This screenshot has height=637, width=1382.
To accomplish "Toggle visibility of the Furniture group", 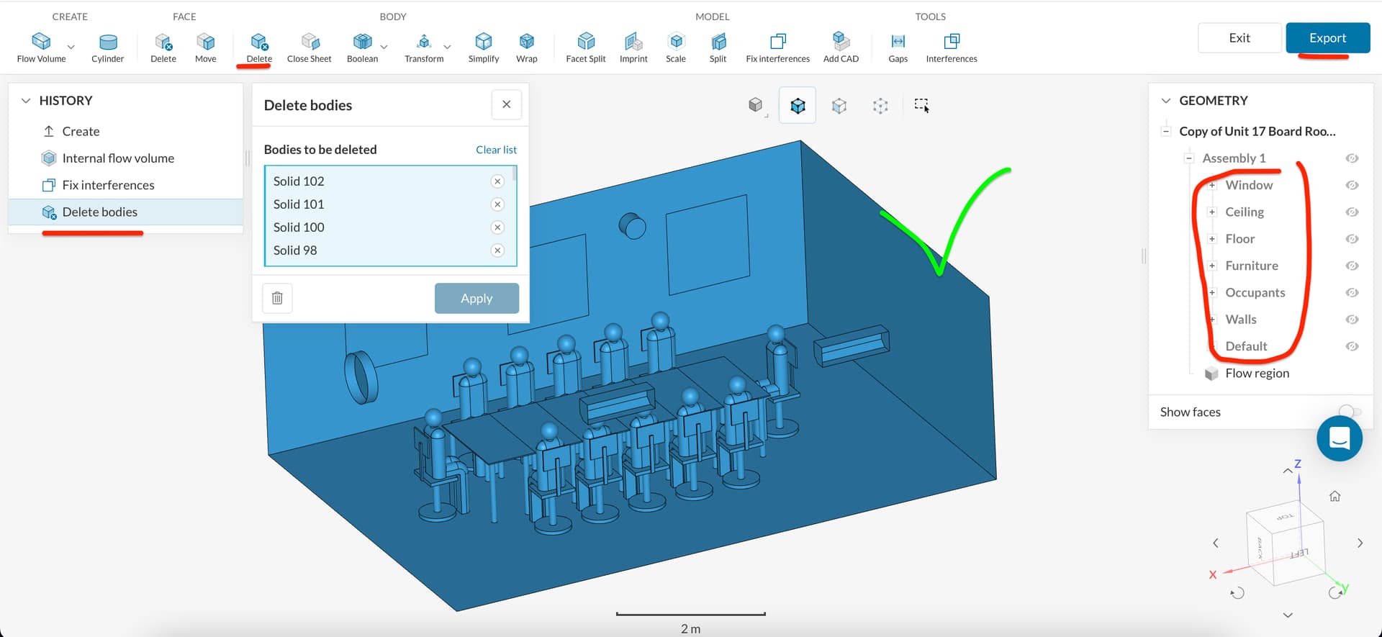I will pos(1352,266).
